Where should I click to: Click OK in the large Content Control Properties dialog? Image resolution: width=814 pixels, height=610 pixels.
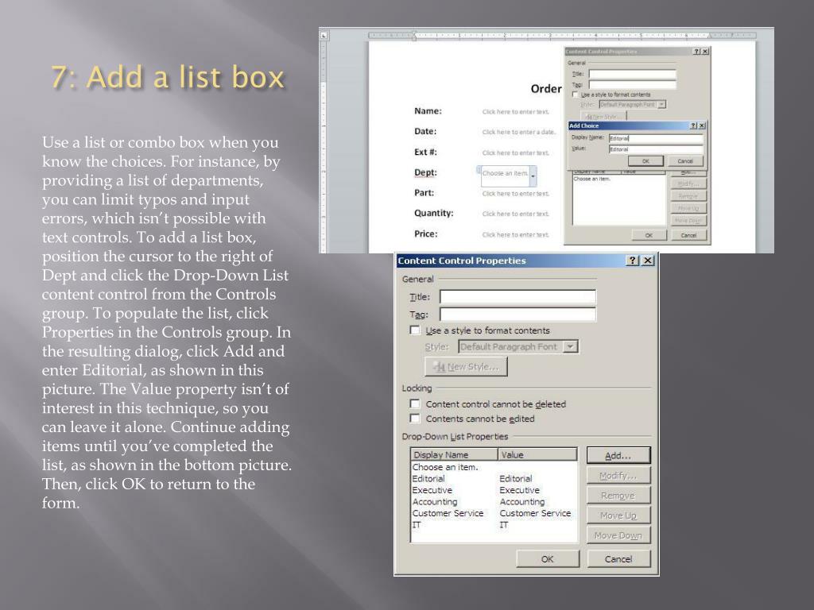(547, 559)
